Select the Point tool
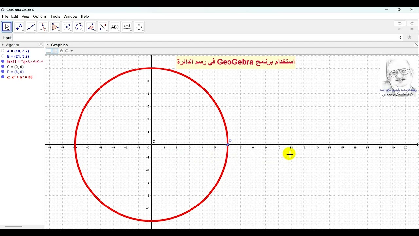 pyautogui.click(x=19, y=27)
